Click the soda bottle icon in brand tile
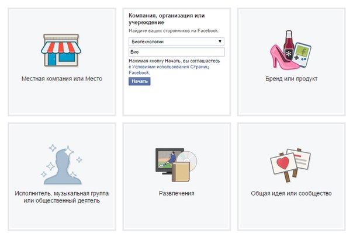 pyautogui.click(x=289, y=45)
